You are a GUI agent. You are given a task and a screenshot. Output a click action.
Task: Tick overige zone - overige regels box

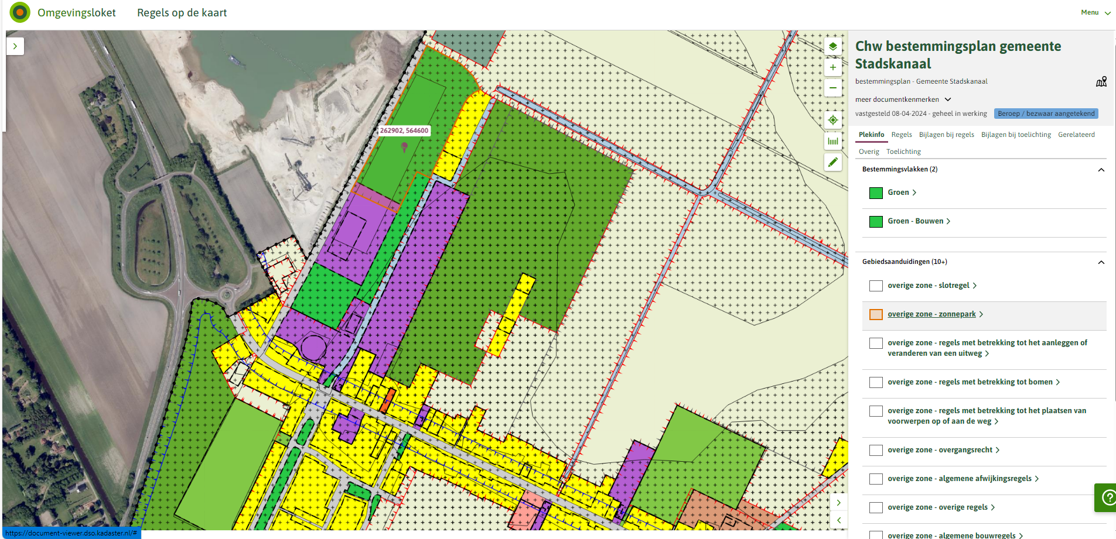(x=876, y=507)
